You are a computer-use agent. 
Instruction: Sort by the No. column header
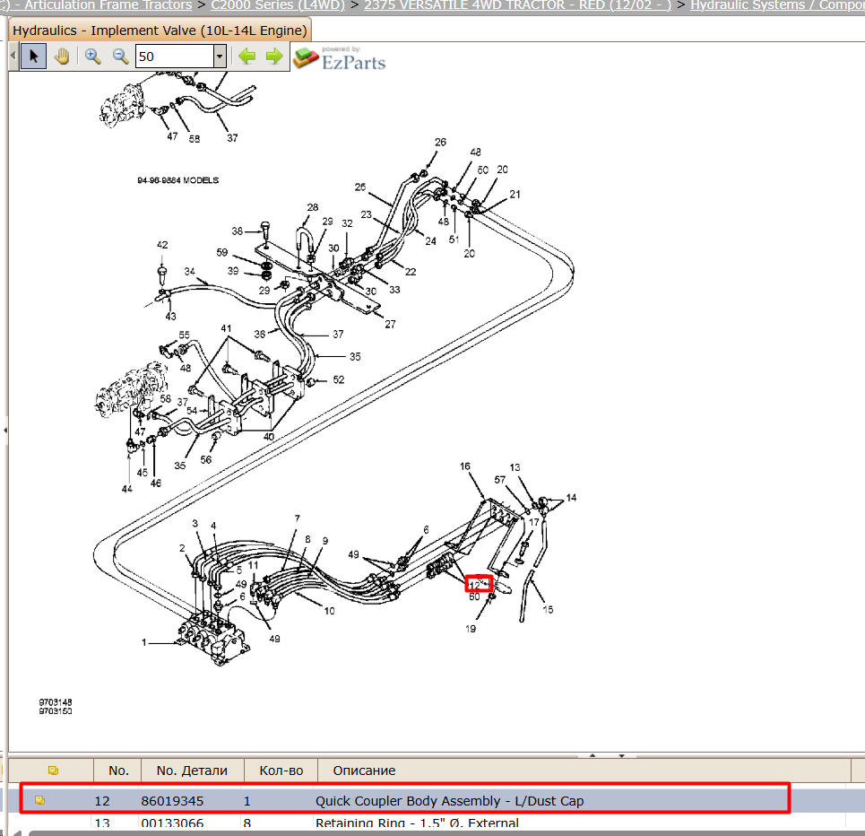pyautogui.click(x=118, y=771)
